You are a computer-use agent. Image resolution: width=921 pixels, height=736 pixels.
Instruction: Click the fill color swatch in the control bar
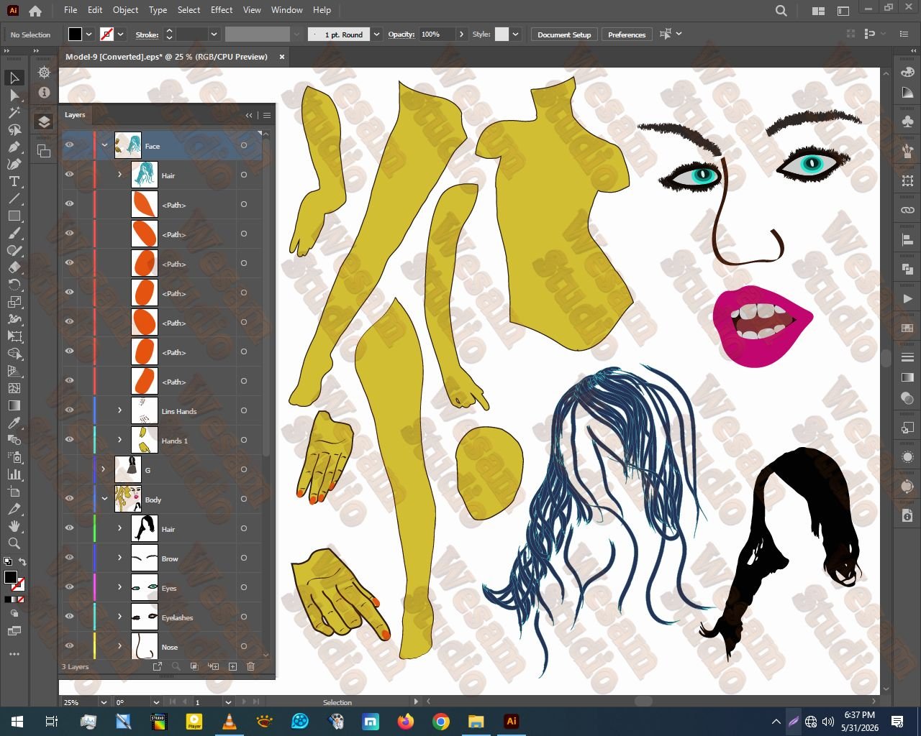pos(75,34)
